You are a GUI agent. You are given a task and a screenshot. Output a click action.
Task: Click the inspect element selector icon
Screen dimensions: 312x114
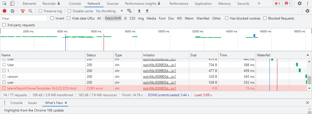(5, 4)
